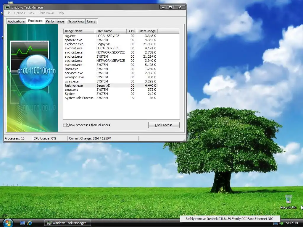Click Segay xD user of taskmgr.exe
303x227 pixels.
click(103, 85)
